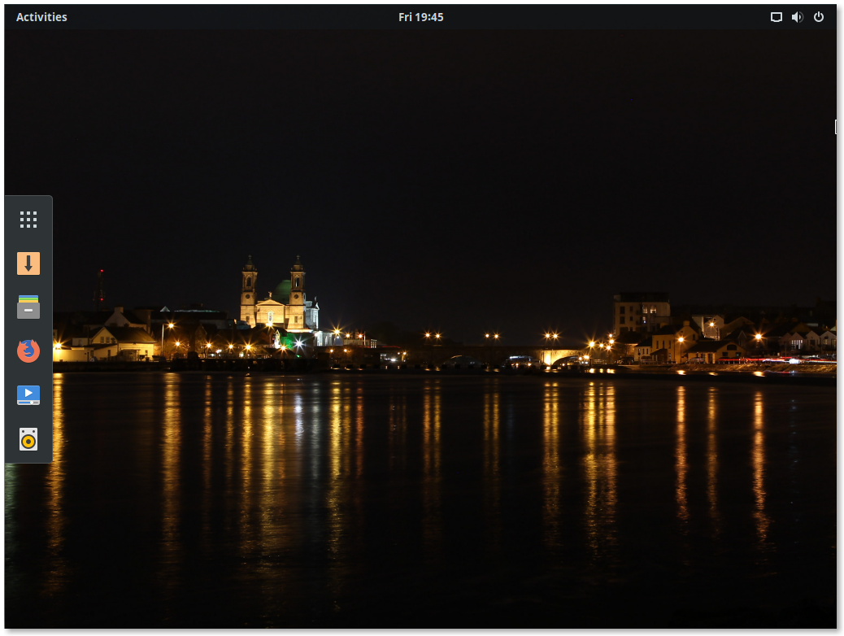Open the clock and calendar menu

tap(421, 17)
